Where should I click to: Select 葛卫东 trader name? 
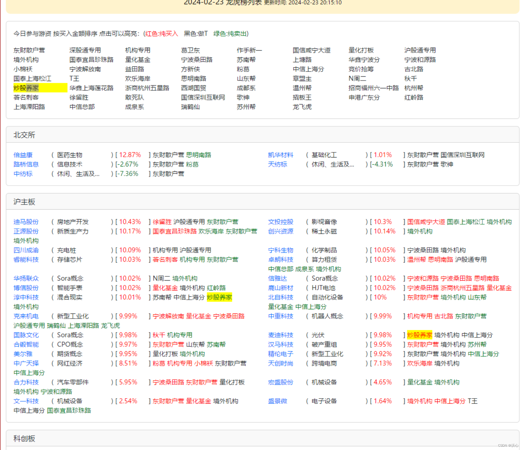pyautogui.click(x=190, y=50)
